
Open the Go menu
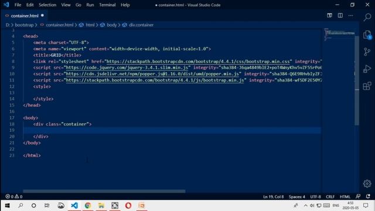click(78, 5)
